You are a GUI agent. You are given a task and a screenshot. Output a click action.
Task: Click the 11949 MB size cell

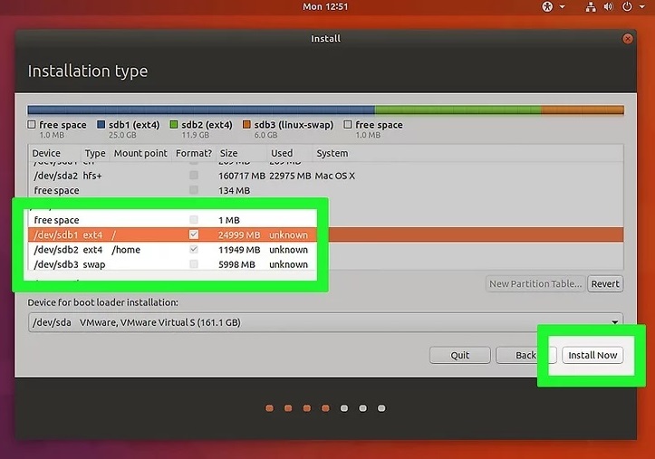[239, 250]
